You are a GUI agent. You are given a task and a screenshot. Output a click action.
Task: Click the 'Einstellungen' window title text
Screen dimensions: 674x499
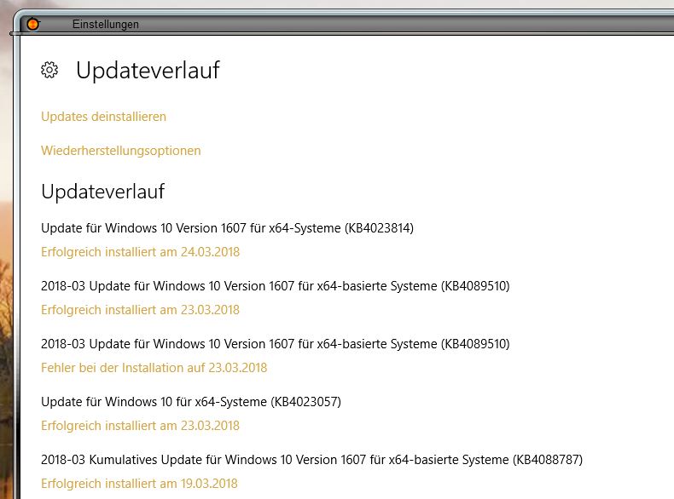105,24
